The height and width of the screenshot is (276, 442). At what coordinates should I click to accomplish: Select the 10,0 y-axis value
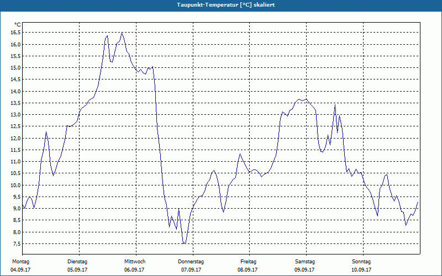[16, 185]
